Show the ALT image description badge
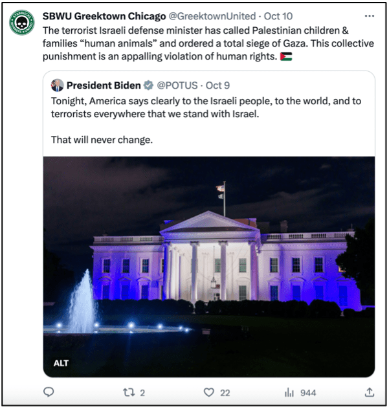Screen dimensions: 389x409 61,363
